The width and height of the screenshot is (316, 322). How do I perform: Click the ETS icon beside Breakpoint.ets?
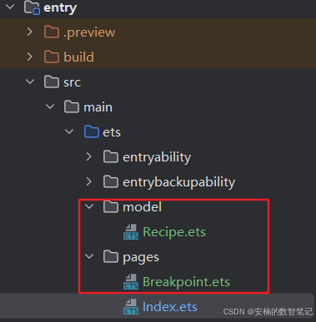[x=131, y=282]
